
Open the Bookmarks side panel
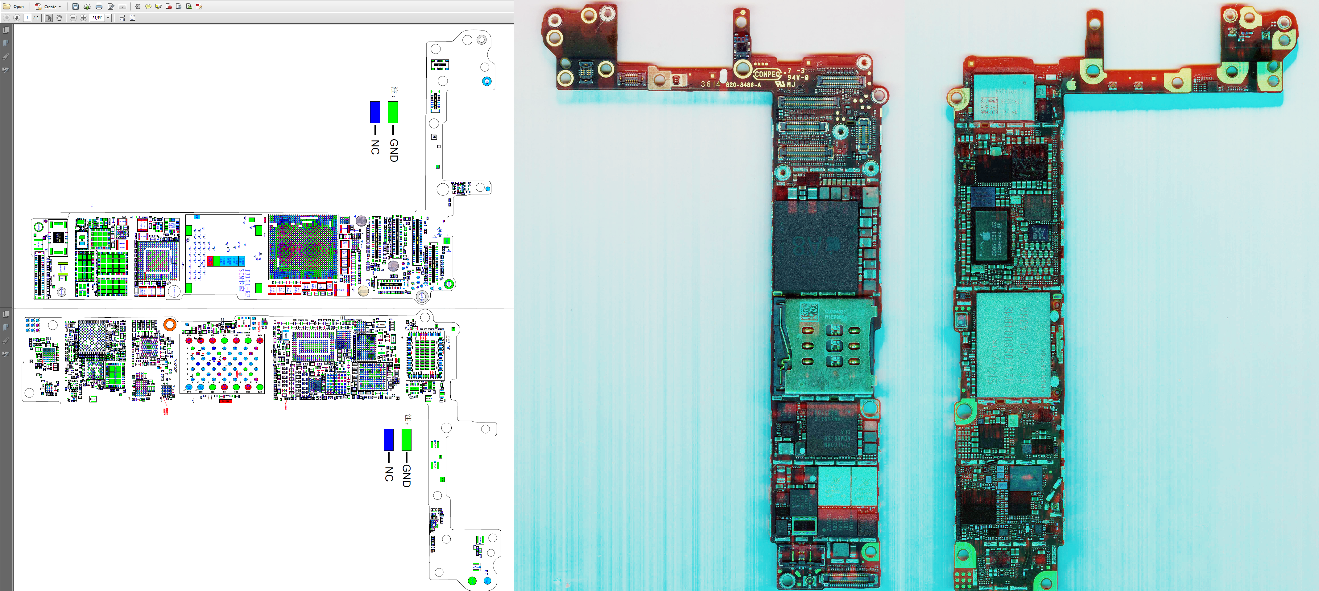pos(6,43)
